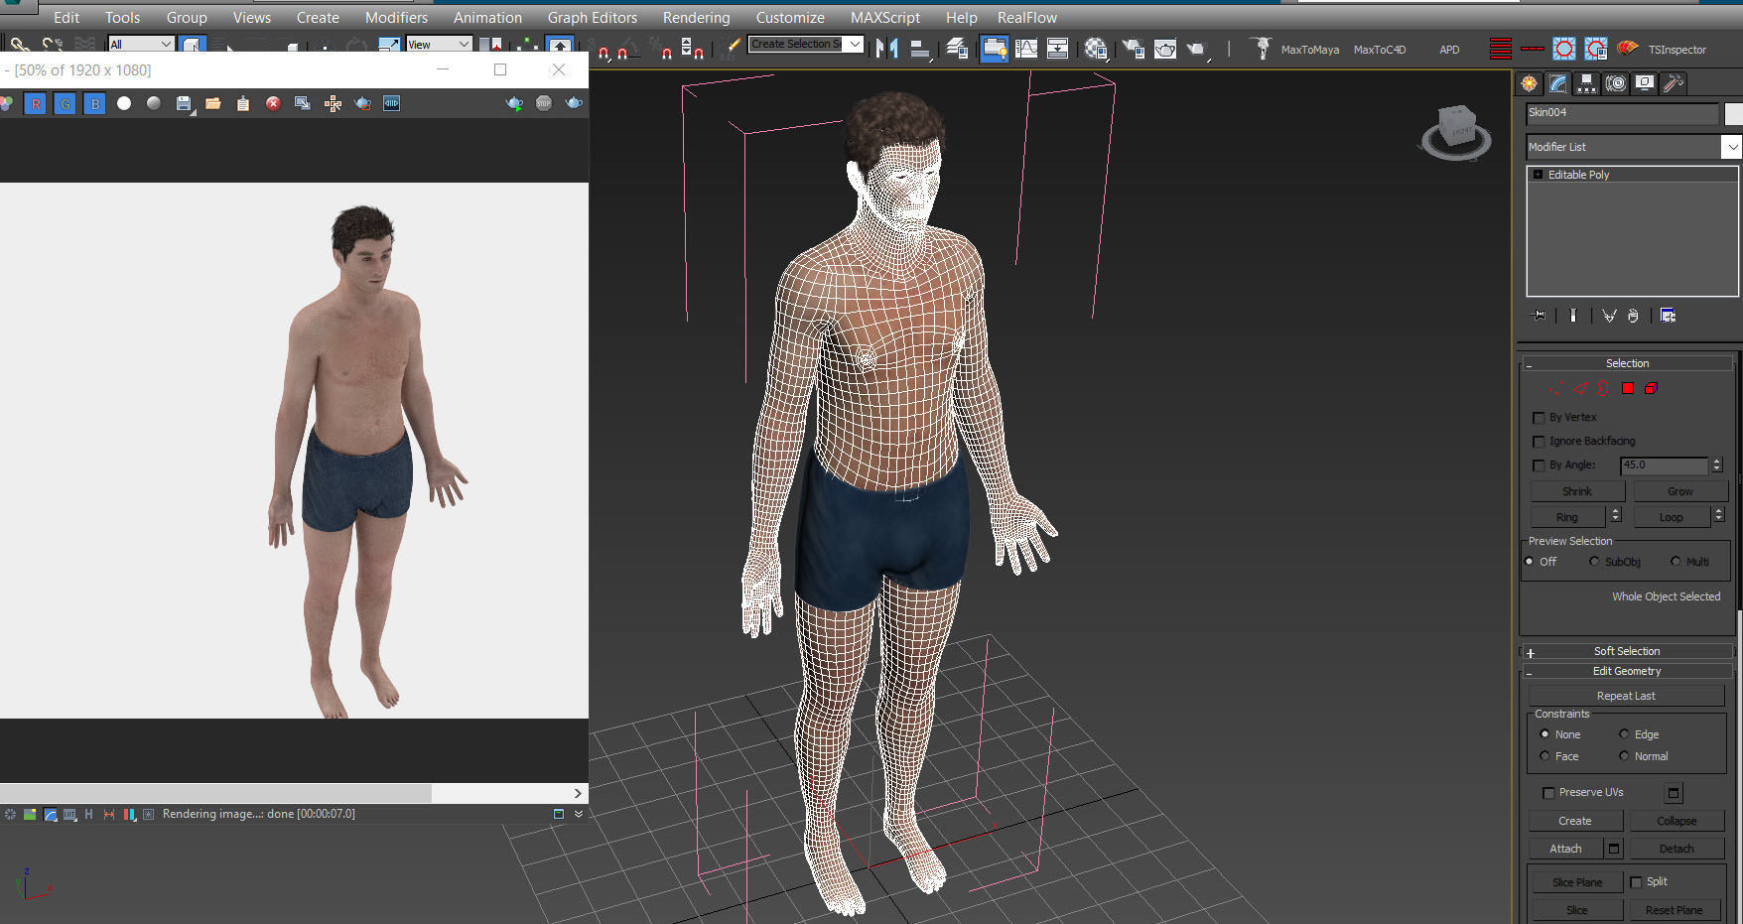This screenshot has height=924, width=1743.
Task: Open the Material Editor
Action: click(1096, 48)
